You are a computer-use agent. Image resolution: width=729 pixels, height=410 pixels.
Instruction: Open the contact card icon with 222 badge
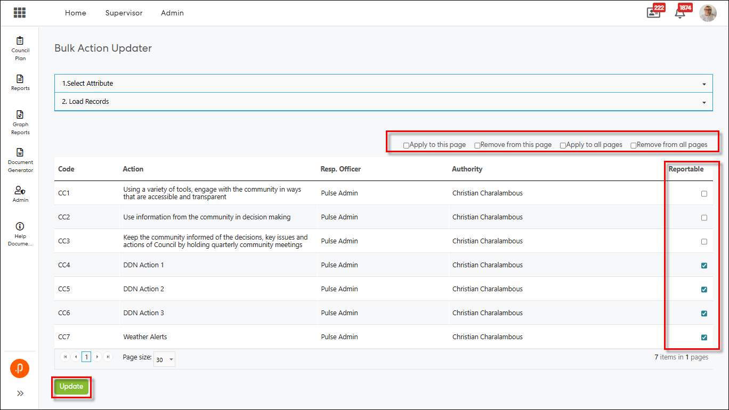[x=653, y=13]
